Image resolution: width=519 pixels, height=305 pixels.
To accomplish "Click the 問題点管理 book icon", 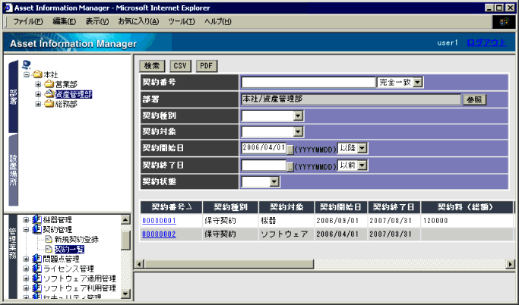I will tap(36, 259).
